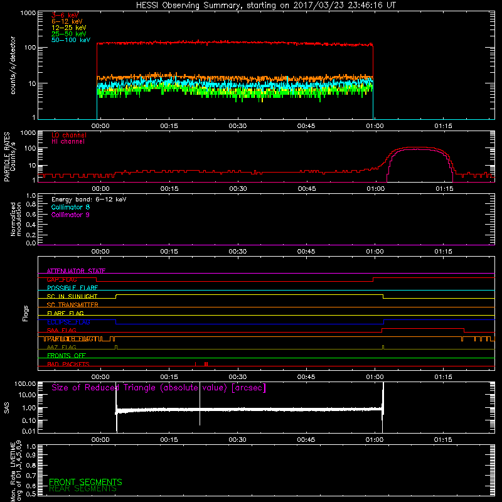Click the ATTENUATOR_STATE flag label

coord(76,271)
